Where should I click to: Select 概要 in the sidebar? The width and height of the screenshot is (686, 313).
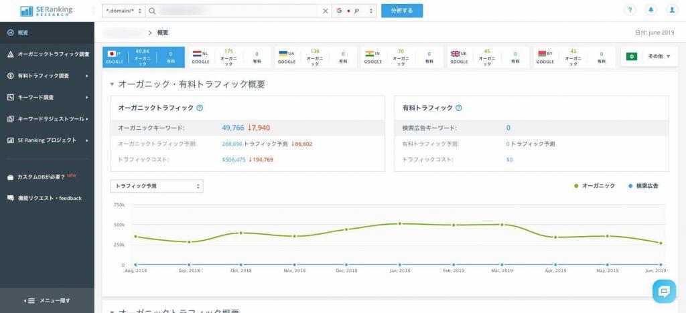(48, 33)
